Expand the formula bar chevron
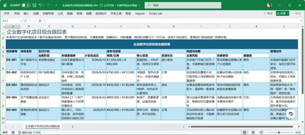This screenshot has width=305, height=135. click(301, 20)
